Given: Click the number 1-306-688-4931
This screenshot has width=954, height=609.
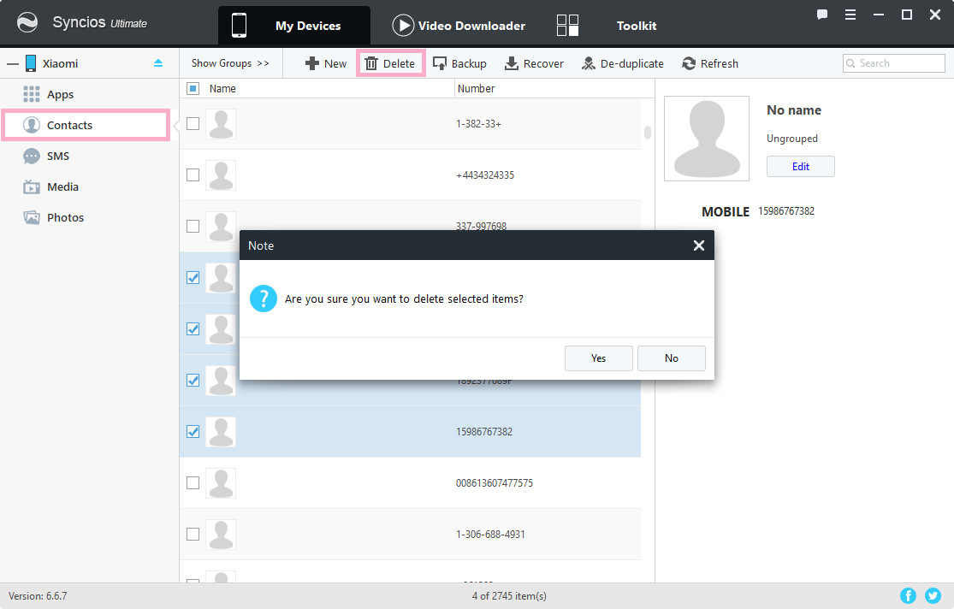Looking at the screenshot, I should click(490, 535).
